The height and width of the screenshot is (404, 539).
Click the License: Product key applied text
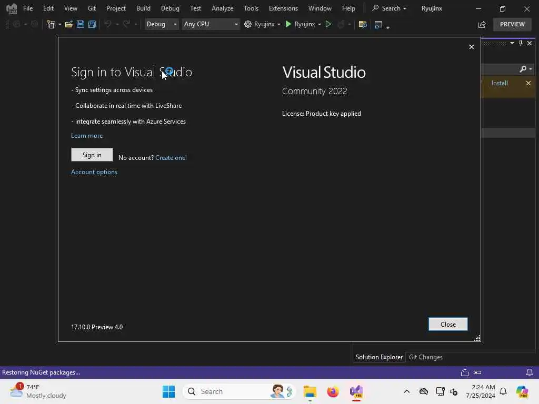[x=322, y=114]
